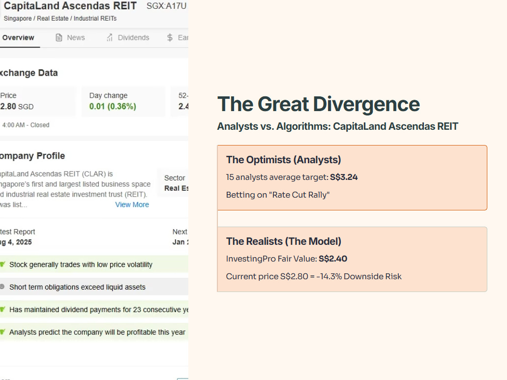Click the grey icon beside short term obligations

[x=2, y=287]
